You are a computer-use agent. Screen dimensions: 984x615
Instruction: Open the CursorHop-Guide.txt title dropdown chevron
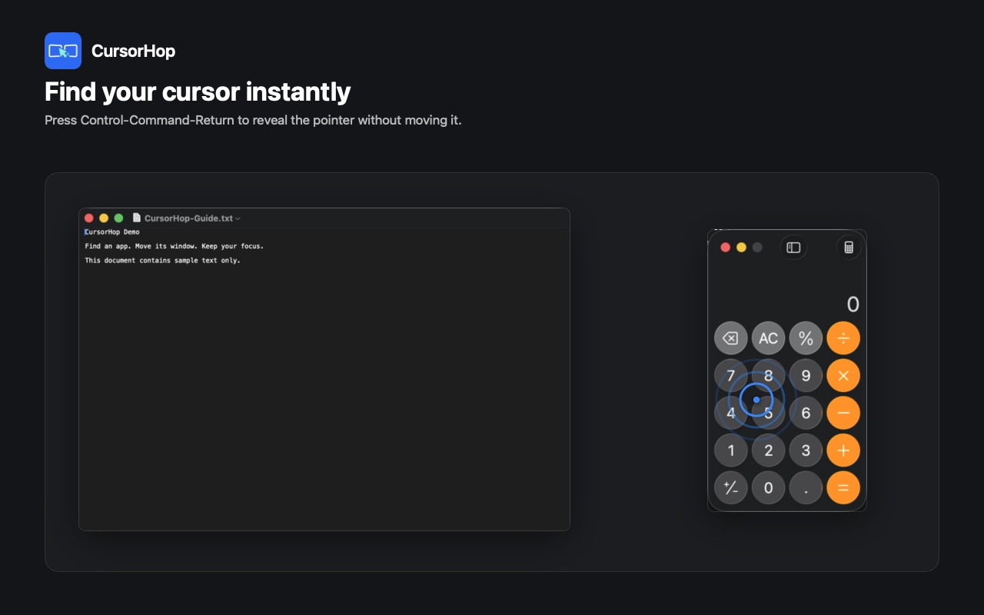coord(238,219)
